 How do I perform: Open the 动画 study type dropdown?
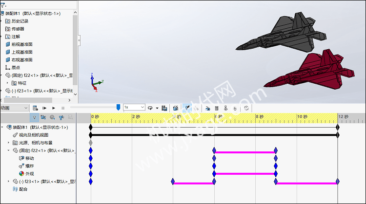(14, 108)
